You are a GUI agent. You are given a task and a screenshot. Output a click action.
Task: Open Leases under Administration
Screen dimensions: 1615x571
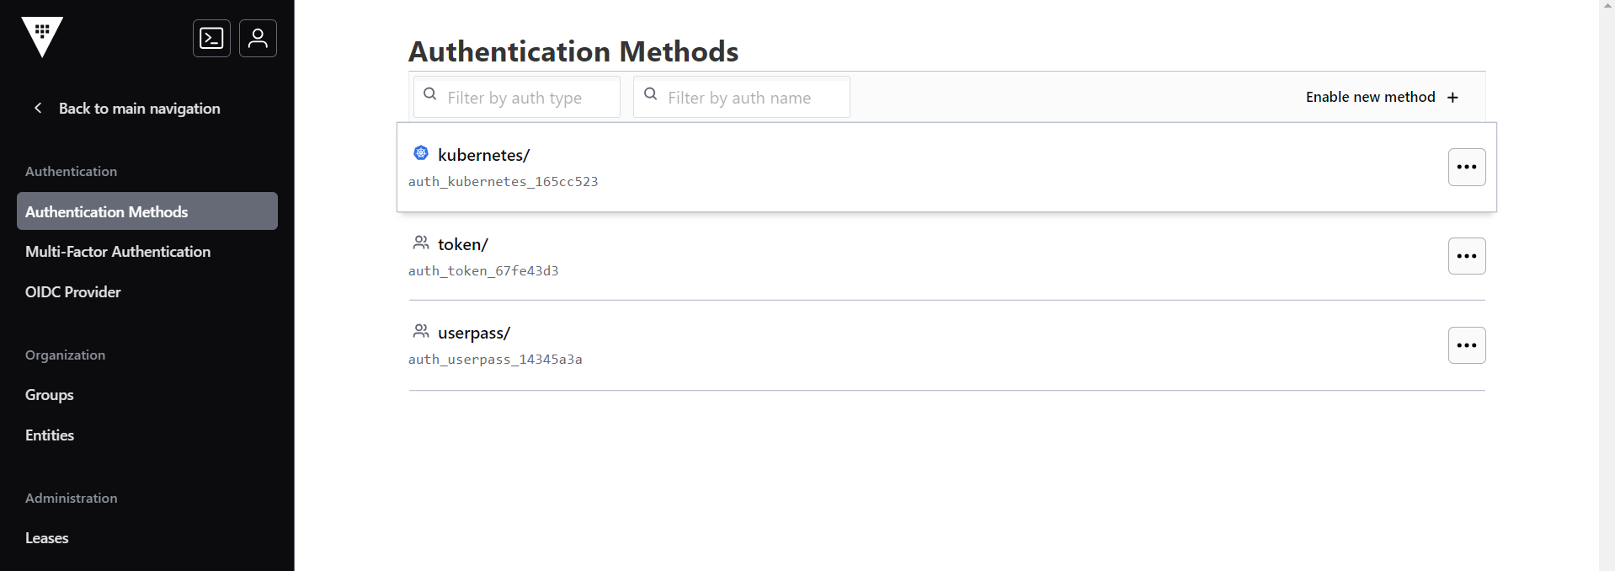47,538
